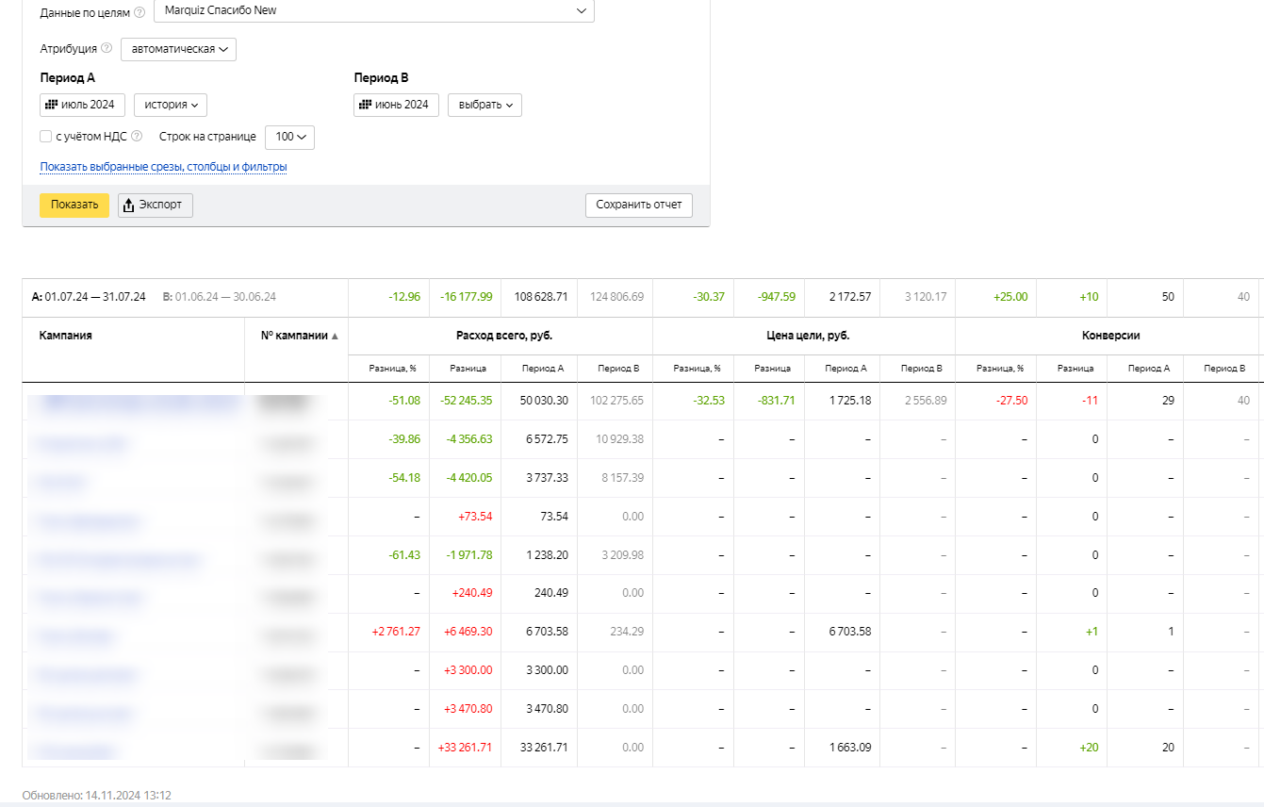Viewport: 1264px width, 807px height.
Task: Click Period B spend cell 234.29
Action: [628, 632]
